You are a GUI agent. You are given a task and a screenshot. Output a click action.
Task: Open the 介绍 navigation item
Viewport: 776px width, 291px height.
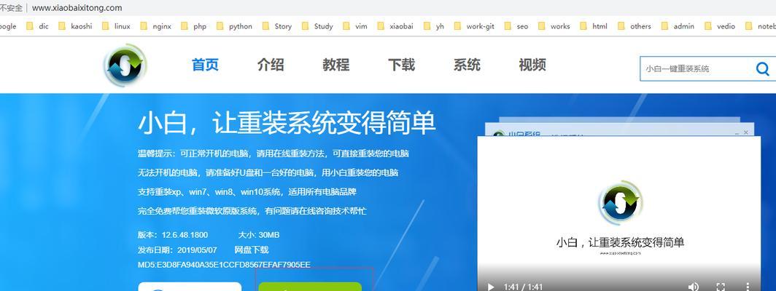pyautogui.click(x=271, y=65)
